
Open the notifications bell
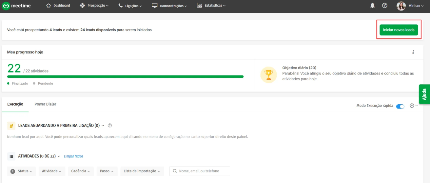click(x=373, y=6)
